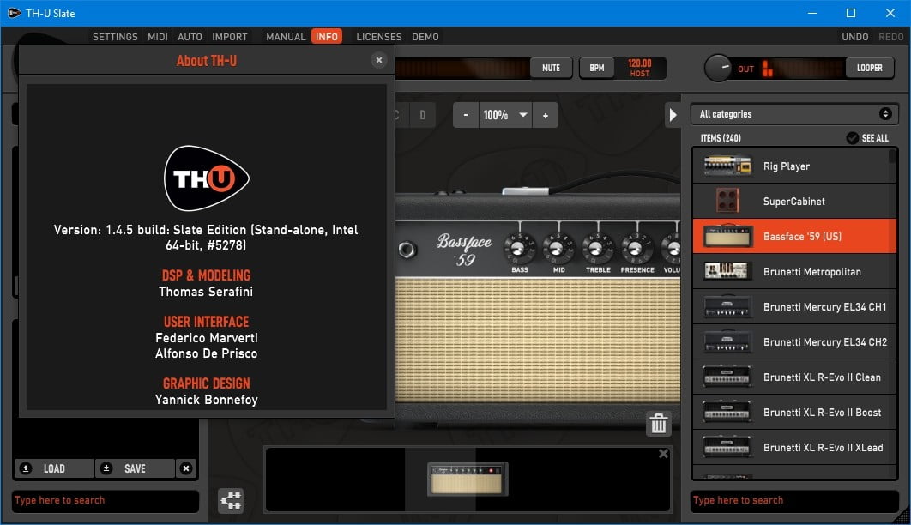Click the component search field on right
The width and height of the screenshot is (911, 525).
pyautogui.click(x=794, y=501)
